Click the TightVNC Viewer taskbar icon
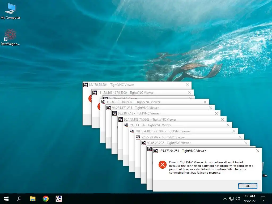The width and height of the screenshot is (272, 204). (59, 199)
